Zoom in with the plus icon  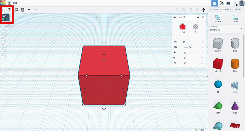[x=5, y=44]
